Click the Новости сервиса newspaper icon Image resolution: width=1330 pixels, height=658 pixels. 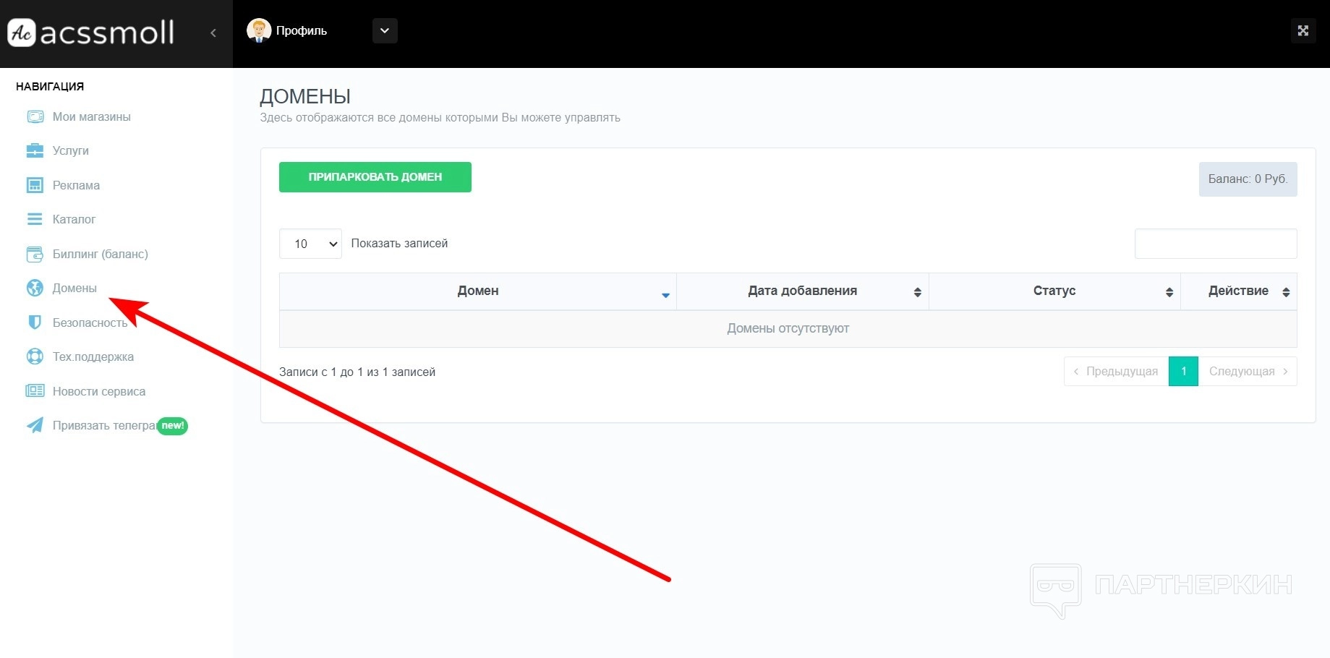[35, 391]
